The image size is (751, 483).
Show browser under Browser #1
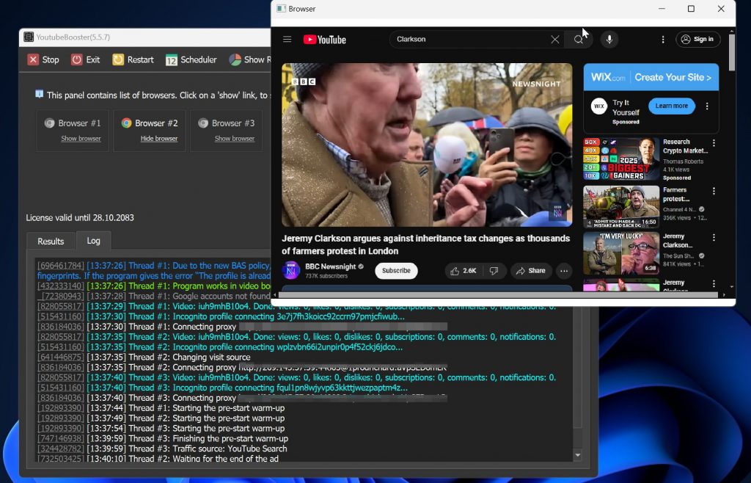click(x=81, y=139)
